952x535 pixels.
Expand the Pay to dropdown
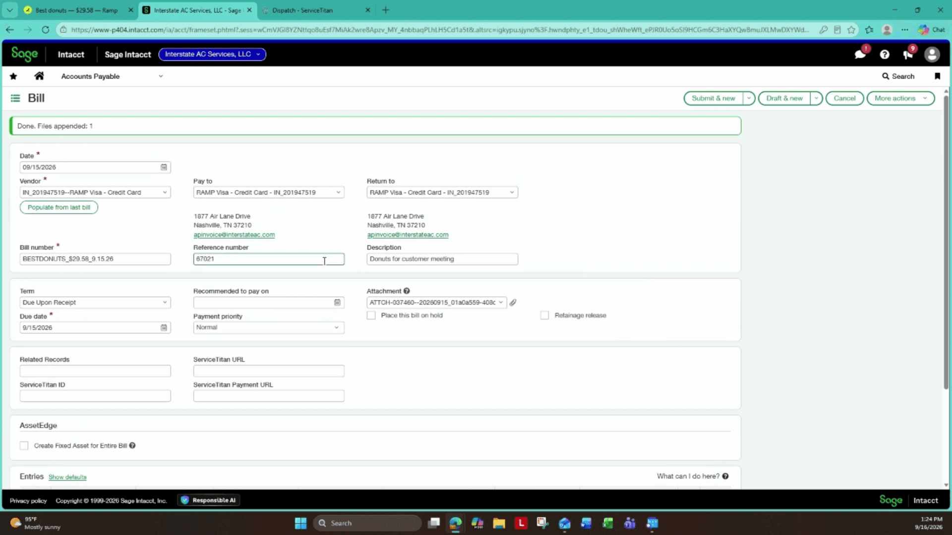pos(338,193)
